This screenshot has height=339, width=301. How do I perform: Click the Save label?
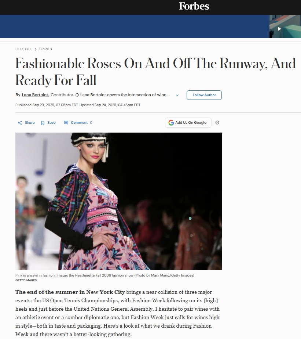pos(51,123)
